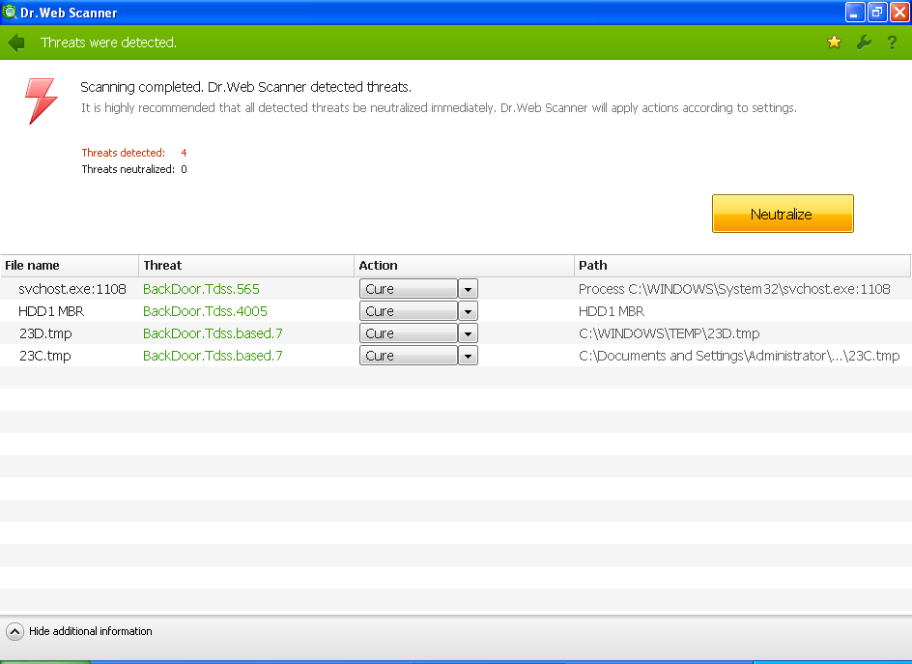Expand action dropdown arrow for HDD1 MBR
The height and width of the screenshot is (664, 912).
click(468, 311)
